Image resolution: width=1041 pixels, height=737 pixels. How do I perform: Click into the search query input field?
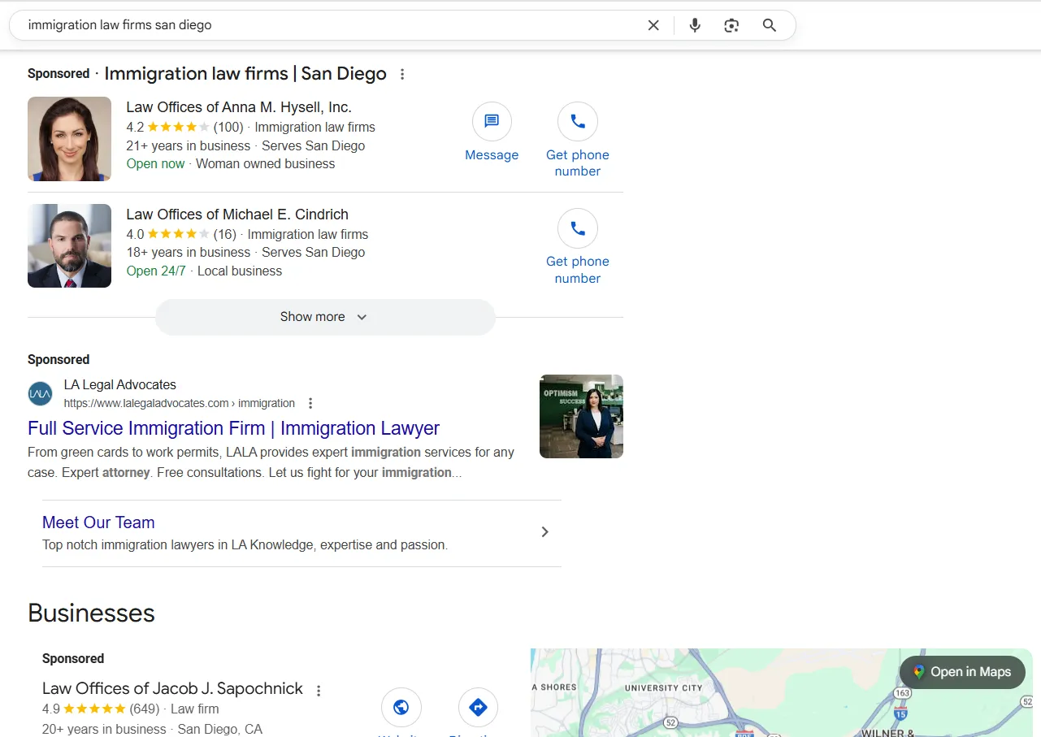325,25
